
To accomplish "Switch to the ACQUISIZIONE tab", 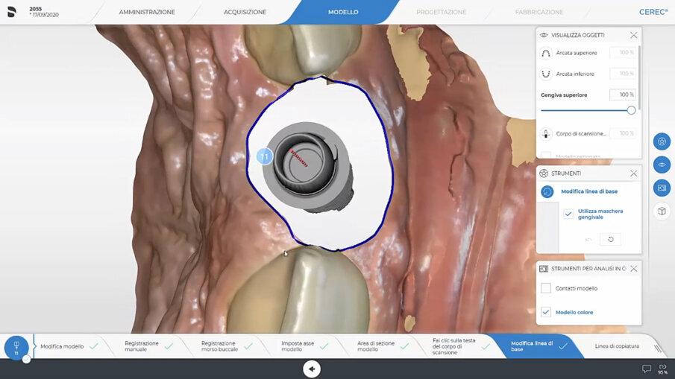I will click(x=245, y=12).
